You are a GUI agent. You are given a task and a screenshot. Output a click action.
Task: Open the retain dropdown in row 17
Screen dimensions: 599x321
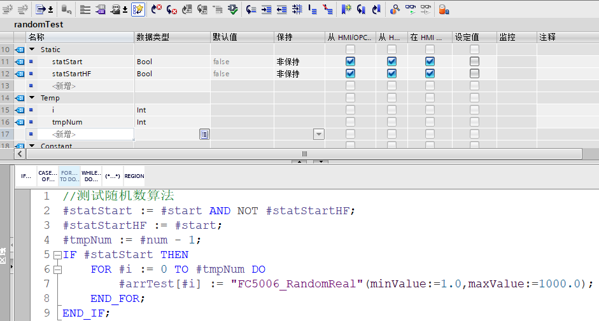tap(319, 134)
